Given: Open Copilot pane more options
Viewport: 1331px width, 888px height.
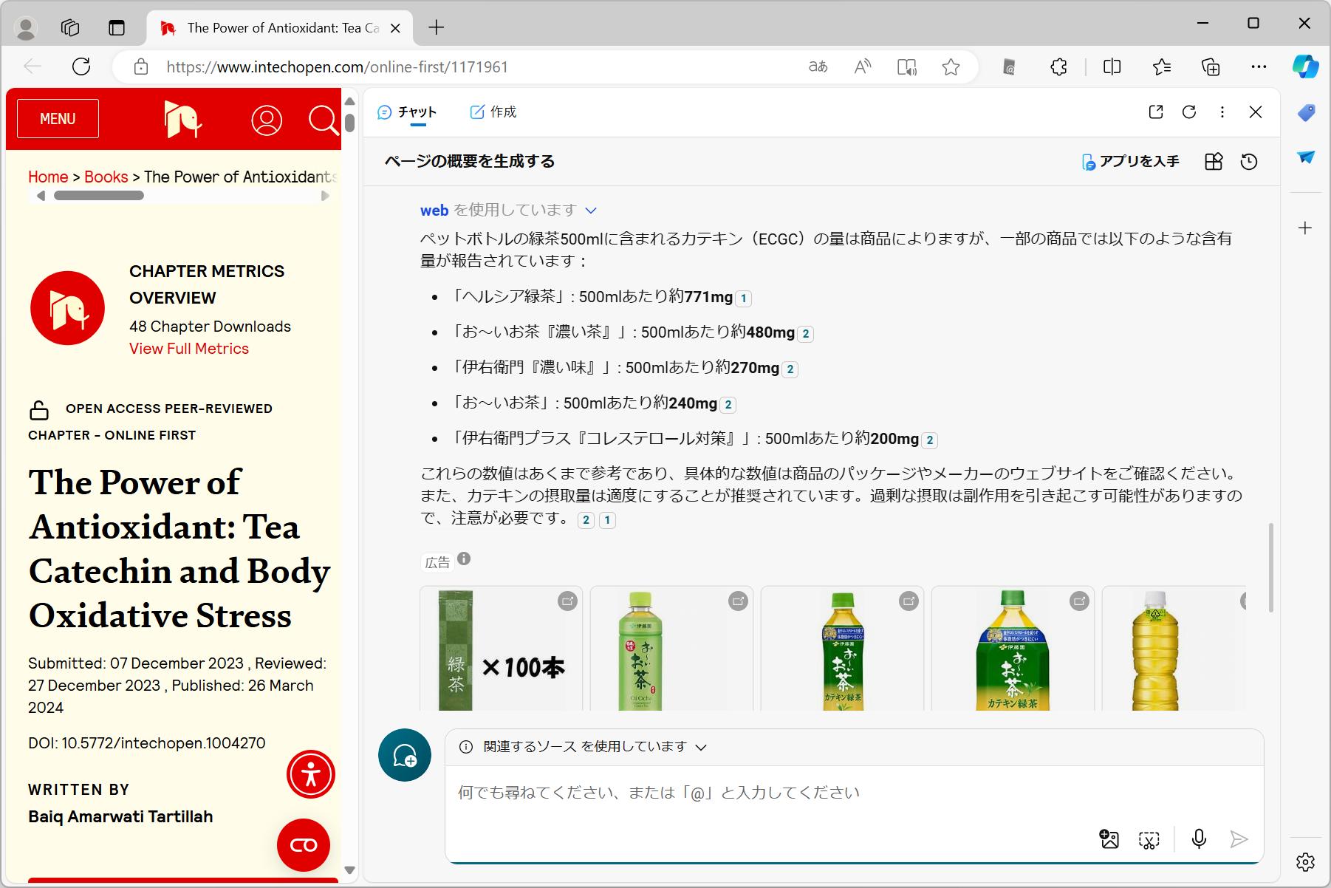Looking at the screenshot, I should tap(1222, 112).
